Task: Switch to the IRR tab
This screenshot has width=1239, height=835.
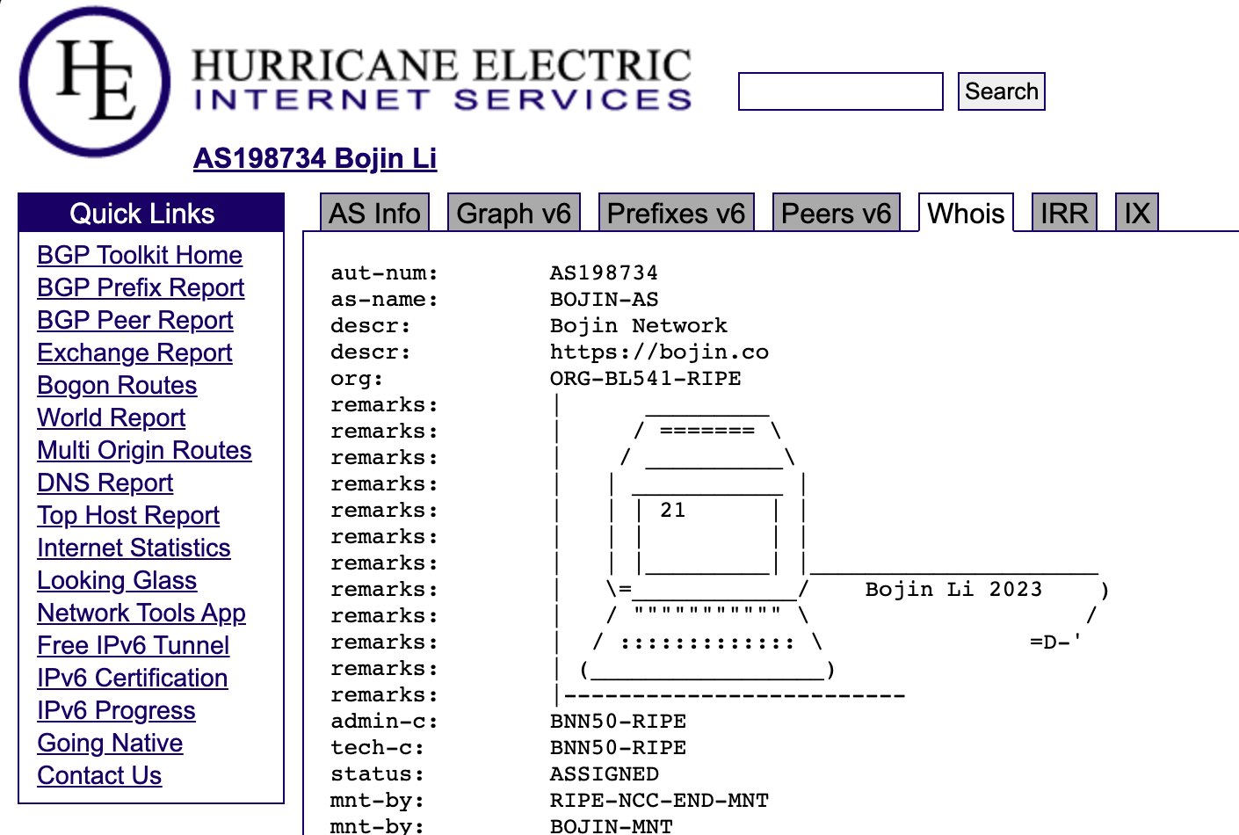Action: pyautogui.click(x=1064, y=213)
